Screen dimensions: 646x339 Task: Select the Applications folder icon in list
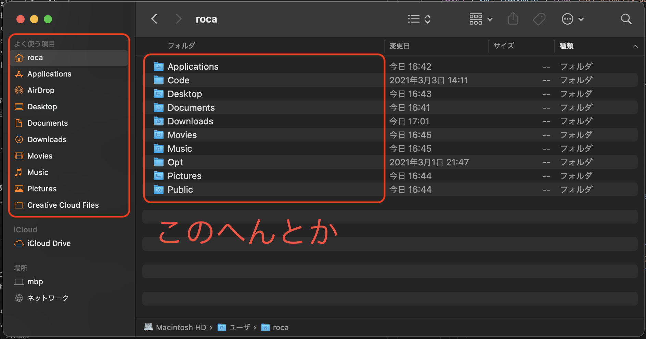(x=158, y=66)
